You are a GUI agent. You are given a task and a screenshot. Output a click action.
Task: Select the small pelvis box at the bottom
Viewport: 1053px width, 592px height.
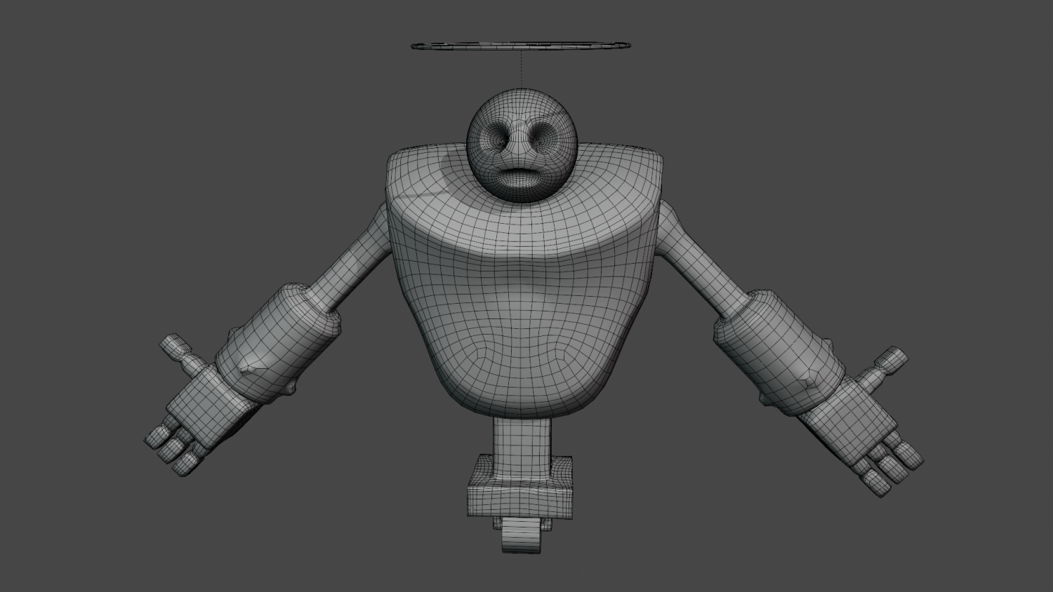click(x=521, y=537)
